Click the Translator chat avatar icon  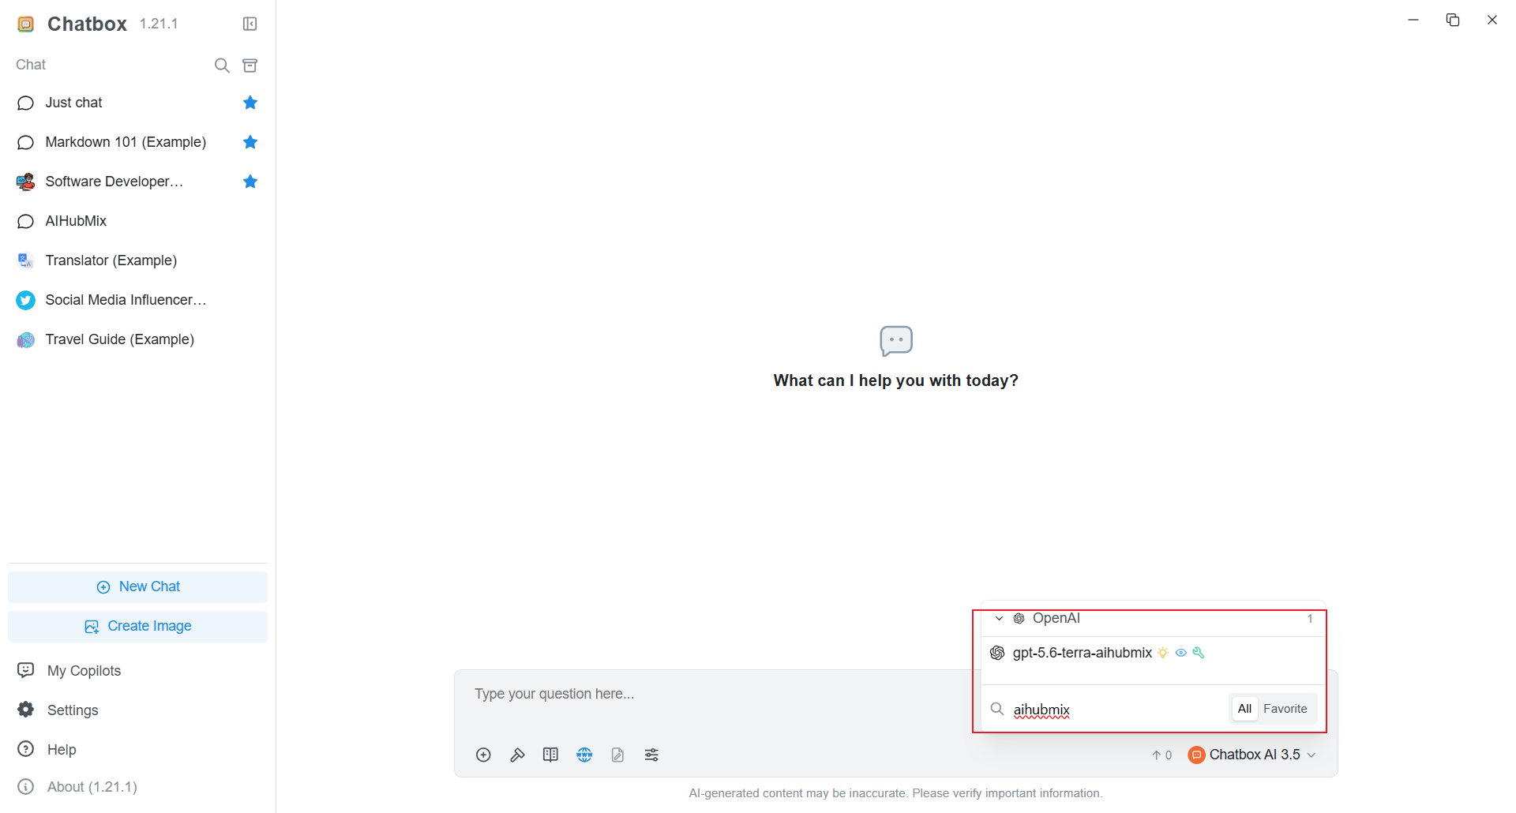[x=25, y=260]
